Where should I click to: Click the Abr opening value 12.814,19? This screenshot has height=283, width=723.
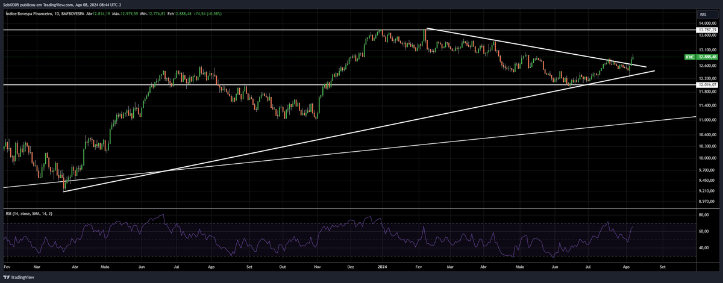(x=102, y=13)
